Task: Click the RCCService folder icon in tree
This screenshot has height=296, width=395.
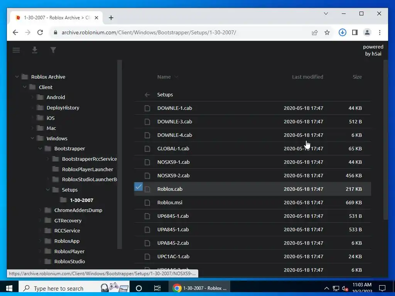Action: (48, 230)
